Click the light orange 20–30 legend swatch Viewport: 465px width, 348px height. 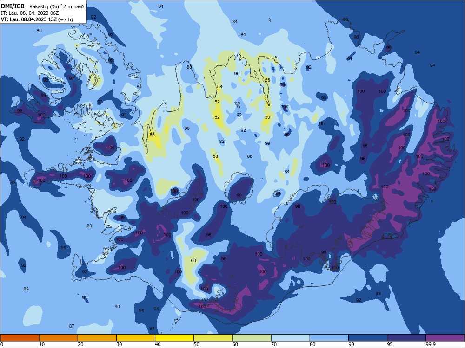pyautogui.click(x=97, y=338)
